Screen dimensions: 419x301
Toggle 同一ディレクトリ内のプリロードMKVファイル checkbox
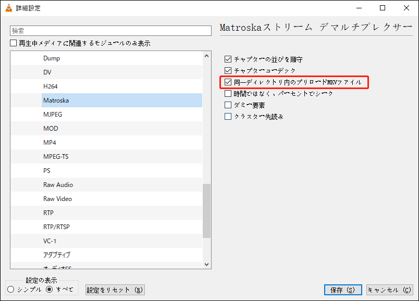click(228, 82)
